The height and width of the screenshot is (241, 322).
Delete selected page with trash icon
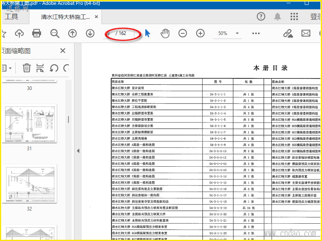pyautogui.click(x=27, y=67)
